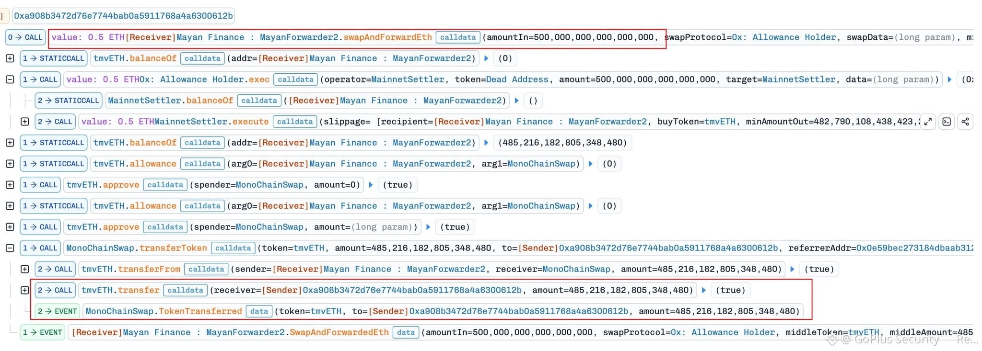Click 'value: 0.5 ETH' in the Allowance Holder.exec row
982x351 pixels.
click(103, 79)
